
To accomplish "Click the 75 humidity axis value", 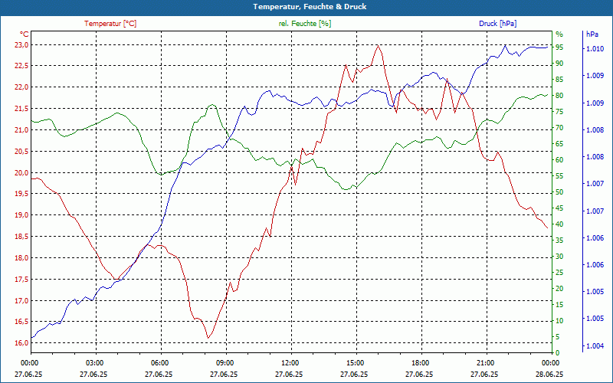I will [x=559, y=112].
